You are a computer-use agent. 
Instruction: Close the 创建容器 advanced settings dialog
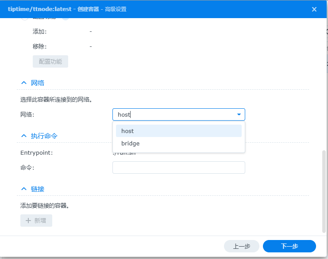[x=314, y=9]
